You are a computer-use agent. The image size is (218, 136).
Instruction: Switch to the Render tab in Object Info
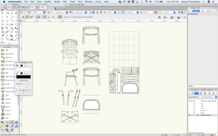tap(209, 11)
